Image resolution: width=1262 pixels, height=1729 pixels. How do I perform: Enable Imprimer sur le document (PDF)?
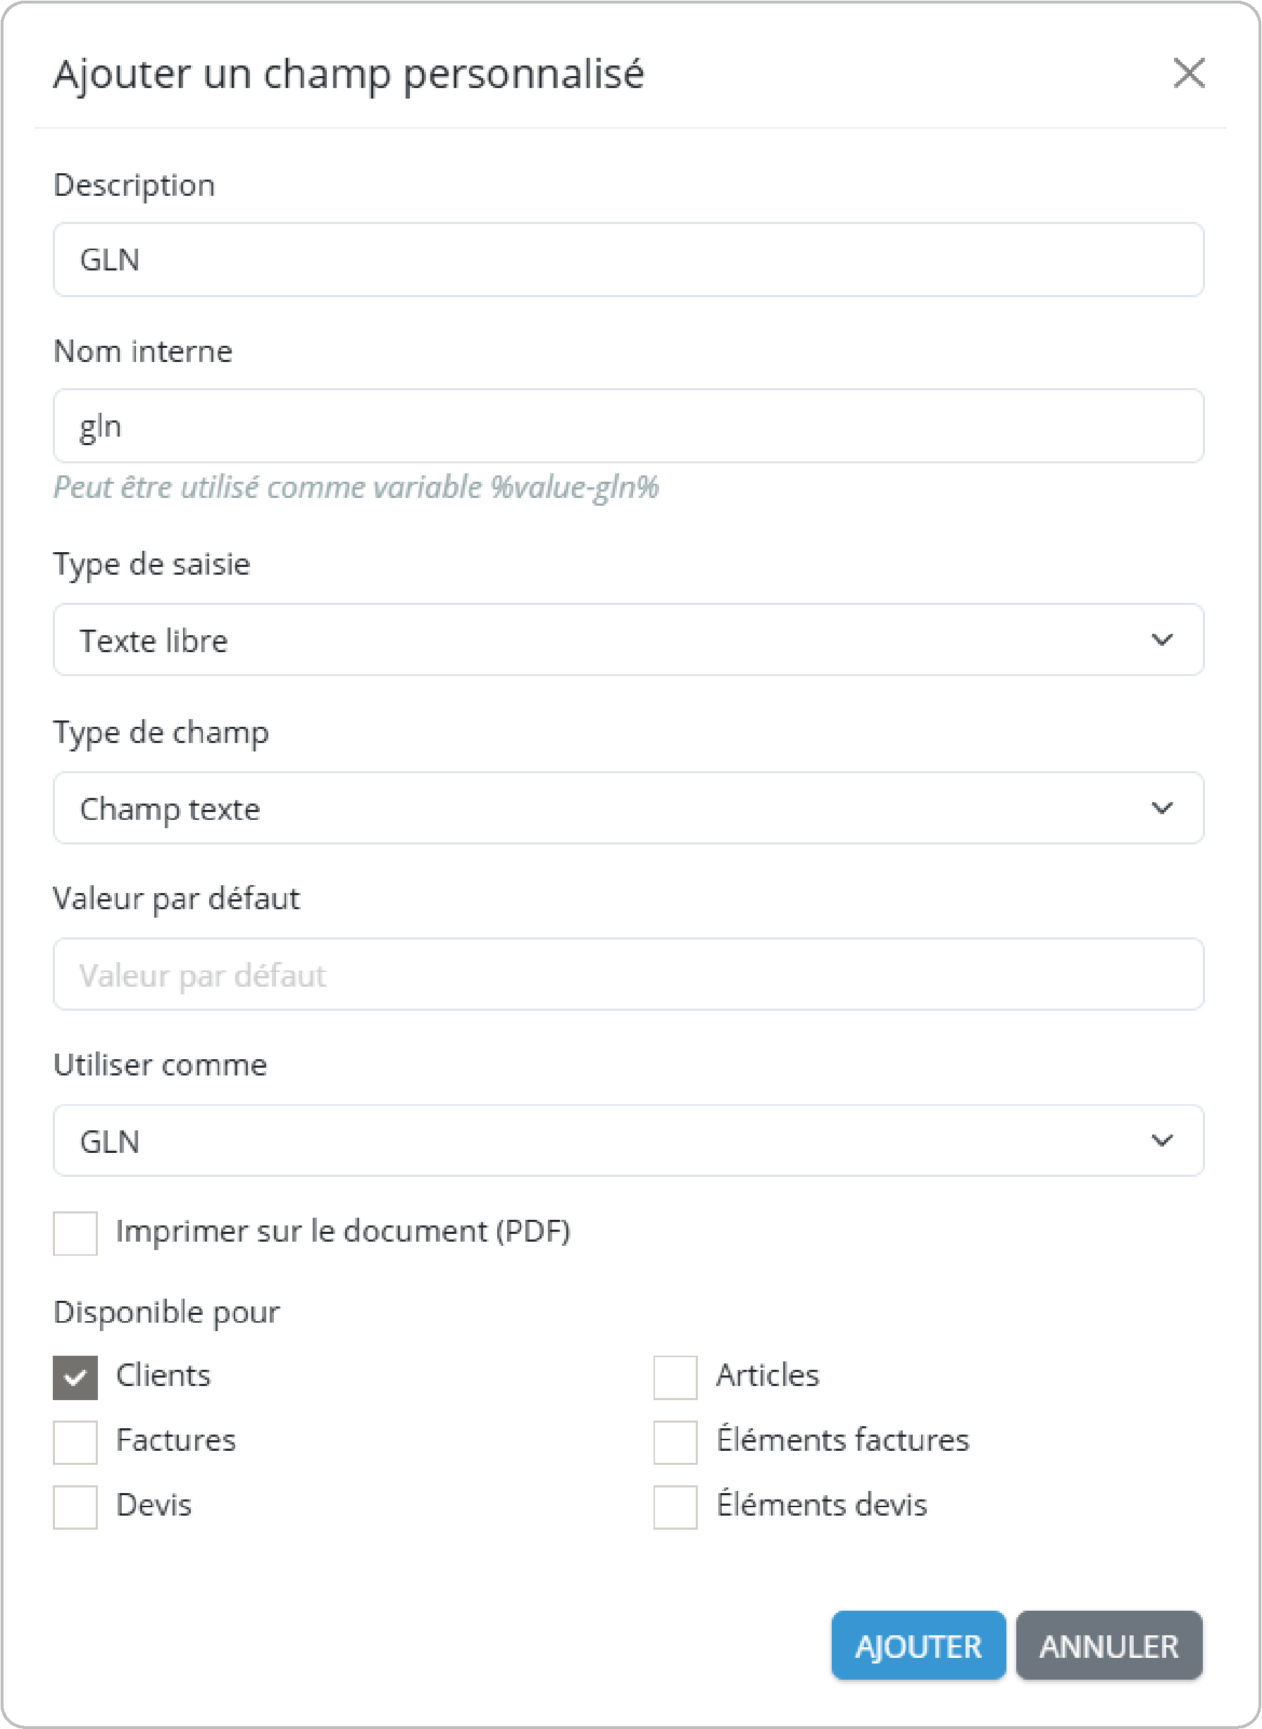[x=75, y=1232]
